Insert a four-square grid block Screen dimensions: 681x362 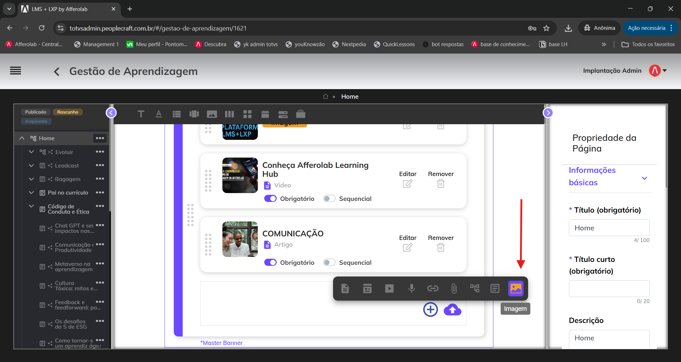(247, 114)
